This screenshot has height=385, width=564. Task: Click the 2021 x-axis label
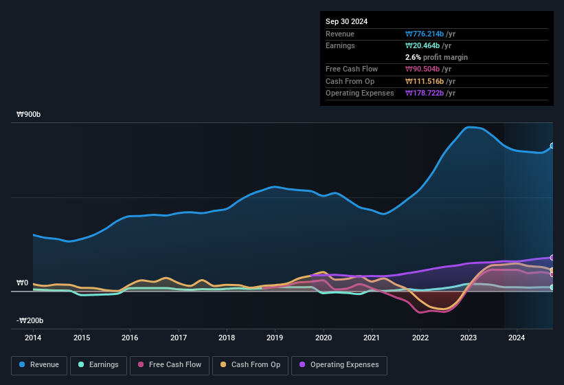(372, 338)
